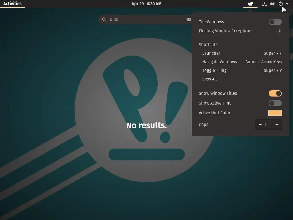Click the volume speaker icon
Screen dimensions: 293x220
272,4
